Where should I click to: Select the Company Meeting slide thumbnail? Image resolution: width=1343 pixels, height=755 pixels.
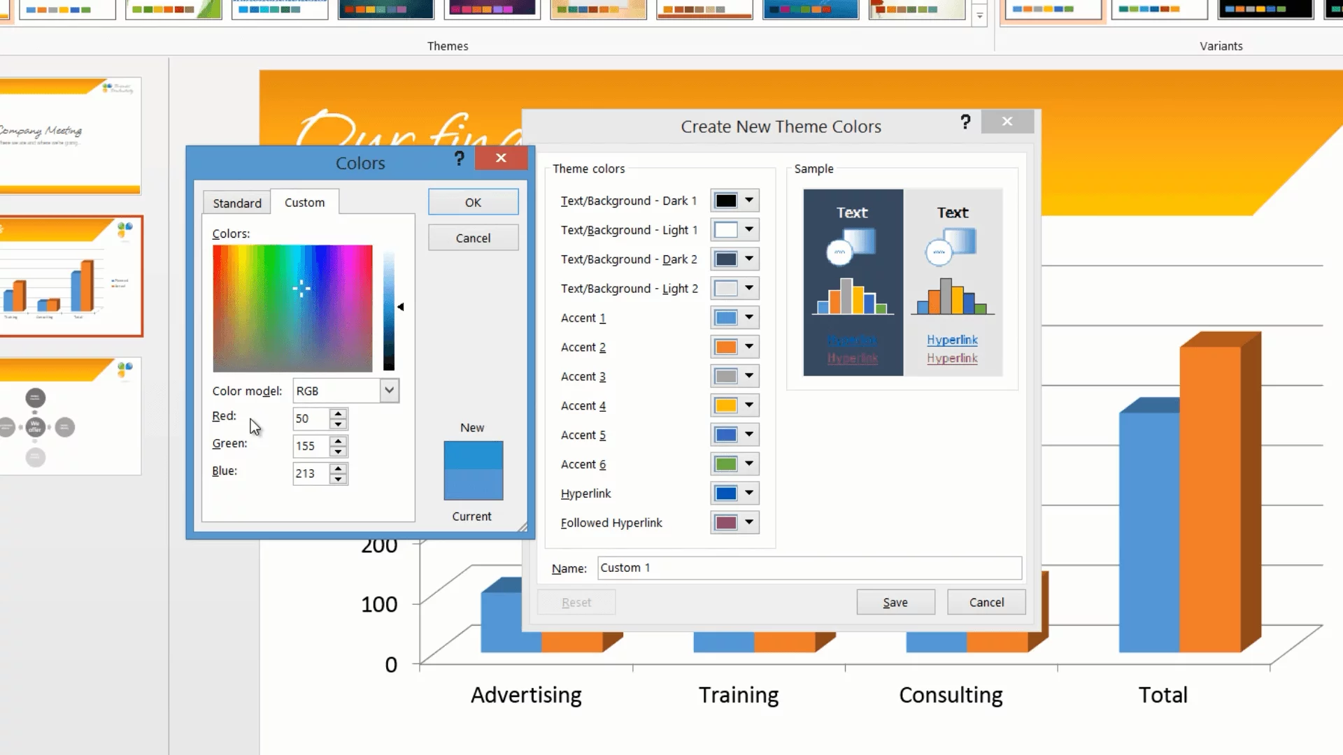(x=70, y=136)
